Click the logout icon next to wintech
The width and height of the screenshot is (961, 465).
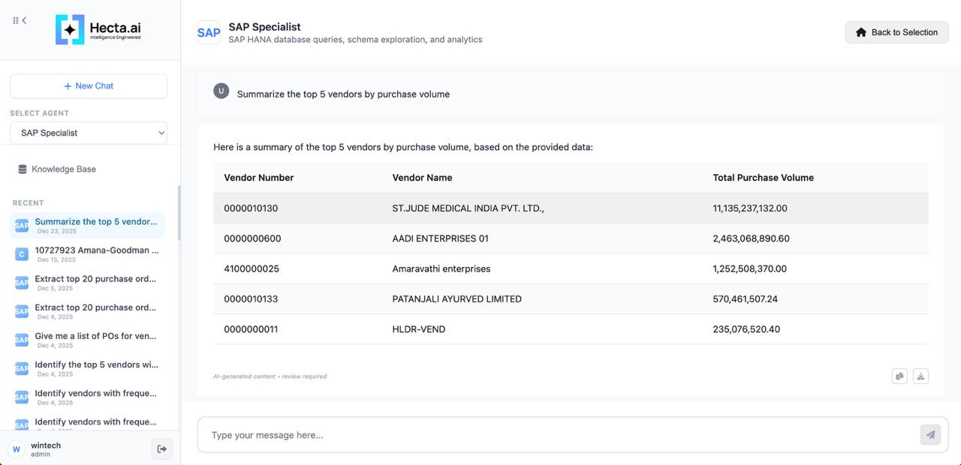pos(161,448)
